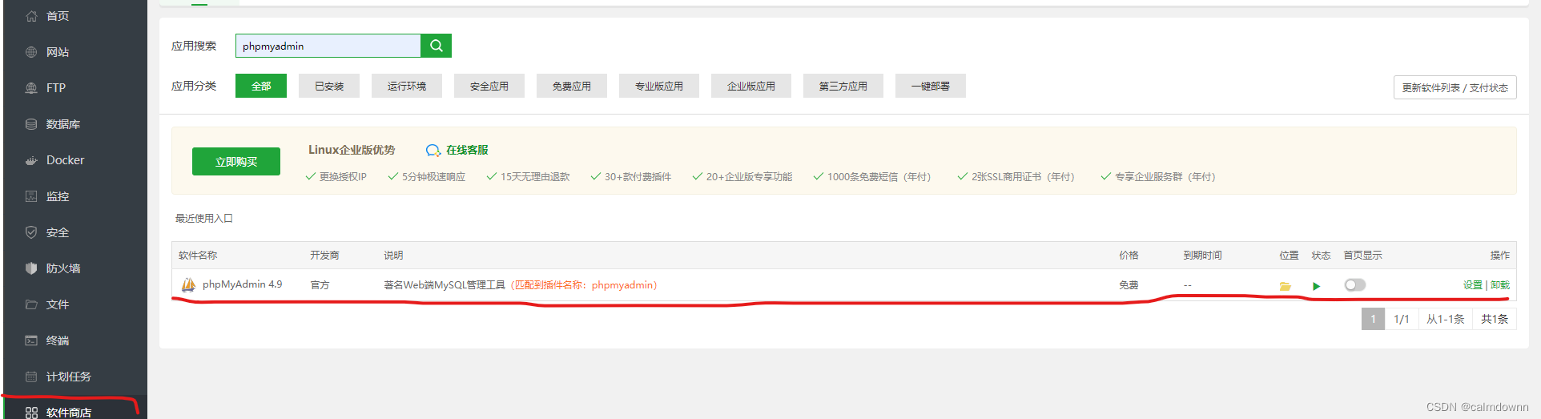Click the phpMyAdmin 4.9 software name
Viewport: 1541px width, 419px height.
point(242,284)
